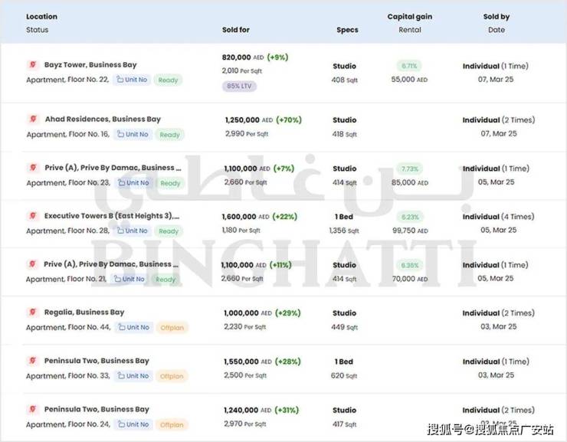Click the 1,550,000 AED sold price
Screen dimensions: 567x442
[248, 361]
